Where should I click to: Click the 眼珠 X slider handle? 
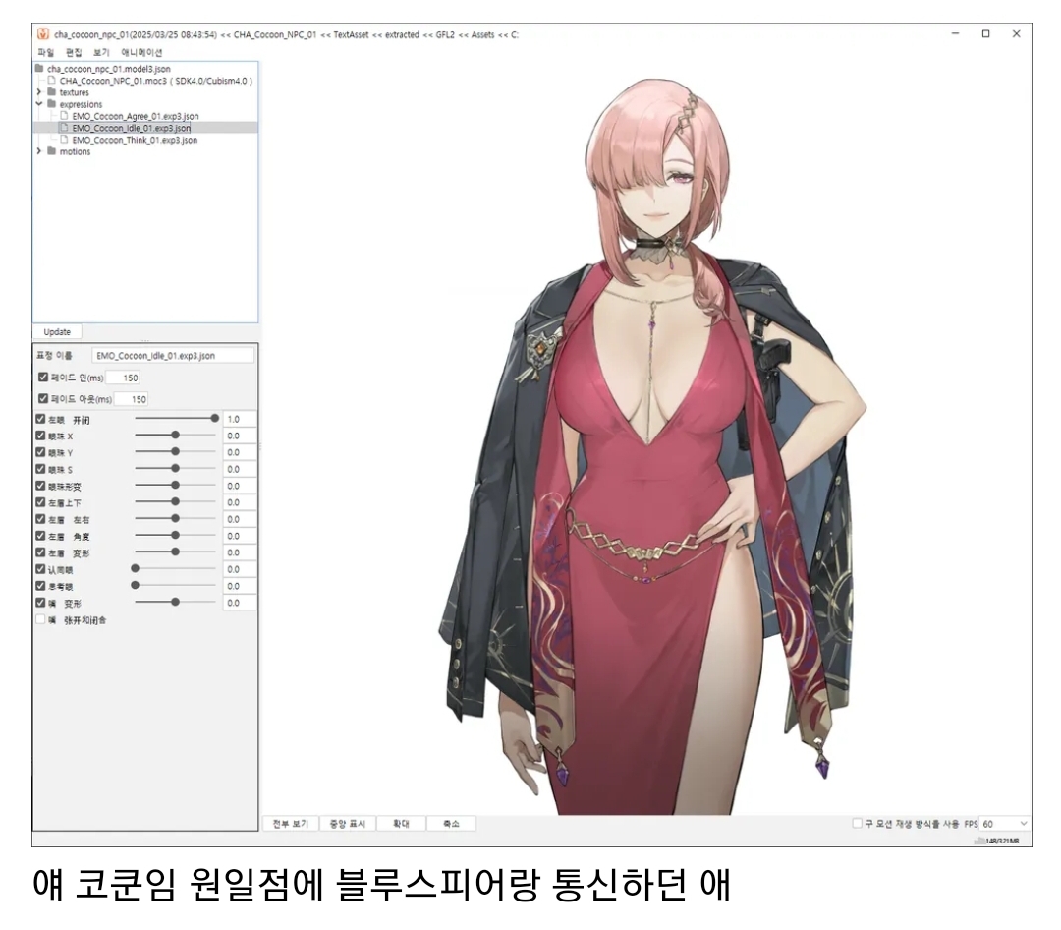click(175, 435)
